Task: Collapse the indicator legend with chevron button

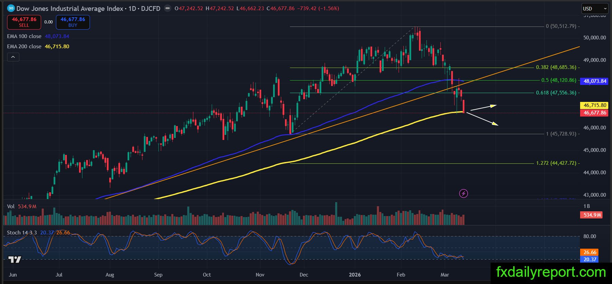Action: tap(13, 57)
